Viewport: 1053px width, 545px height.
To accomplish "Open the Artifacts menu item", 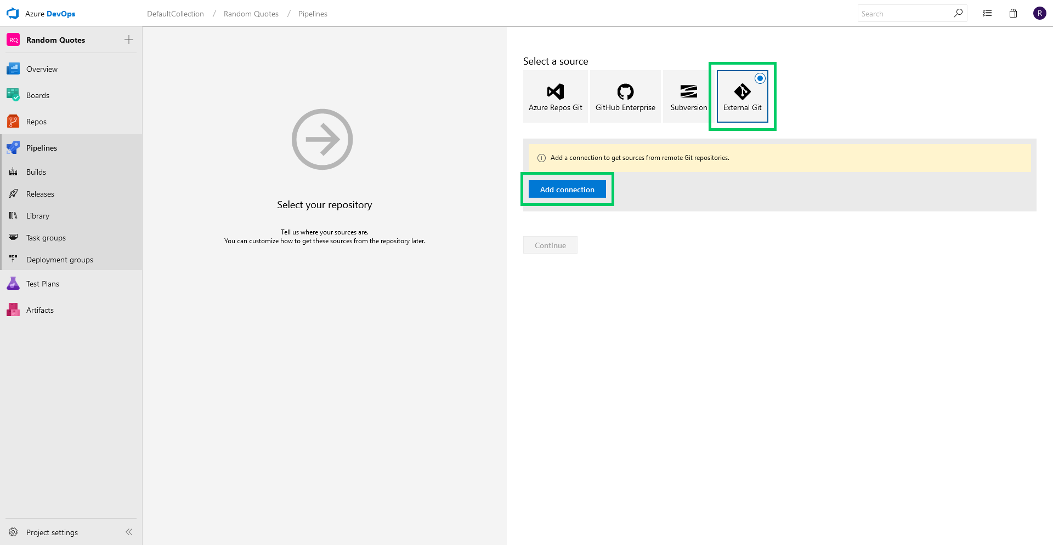I will (x=71, y=310).
